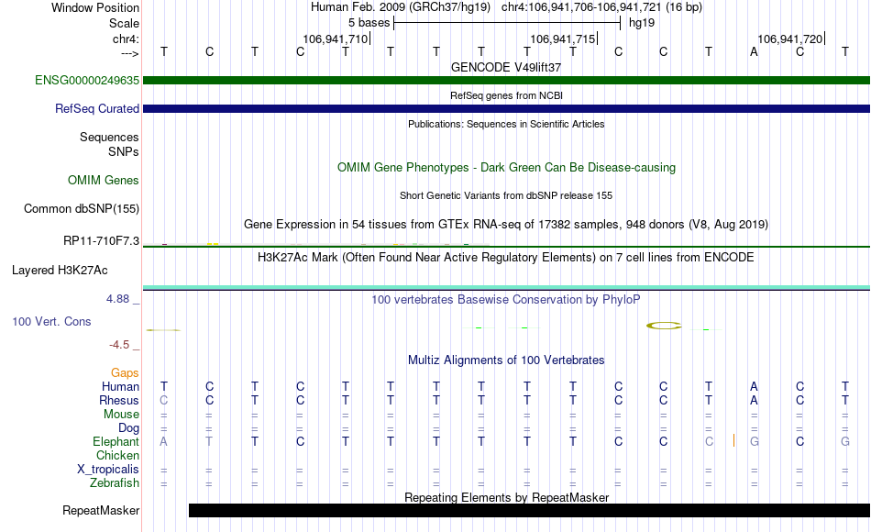Open the 100 vertebrates PhyloP title
Screen dimensions: 871x532
[x=506, y=300]
